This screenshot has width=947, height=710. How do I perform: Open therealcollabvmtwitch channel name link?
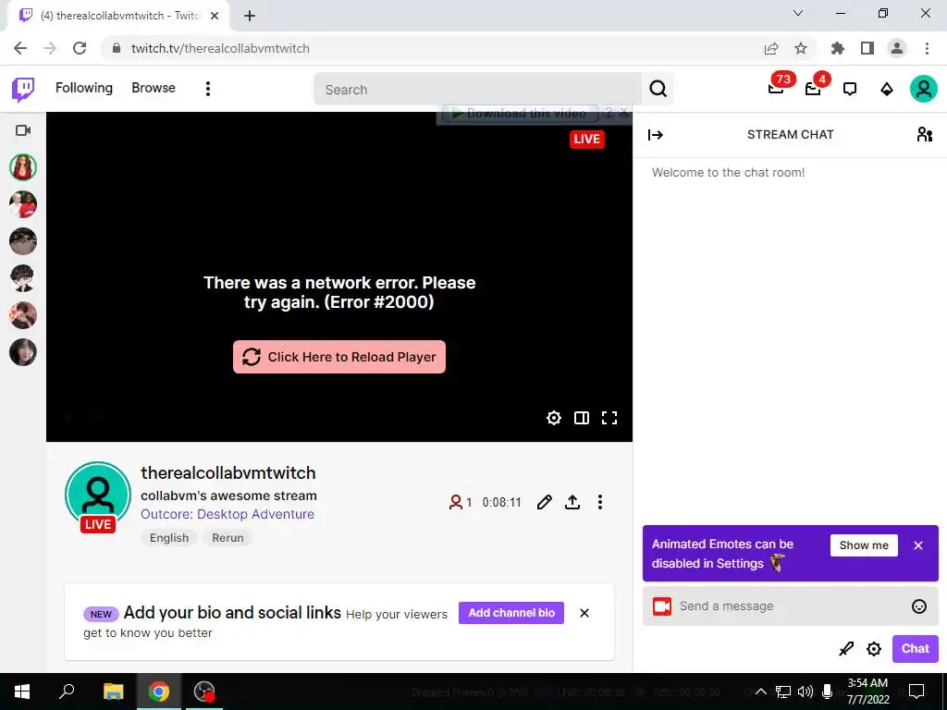pos(228,472)
